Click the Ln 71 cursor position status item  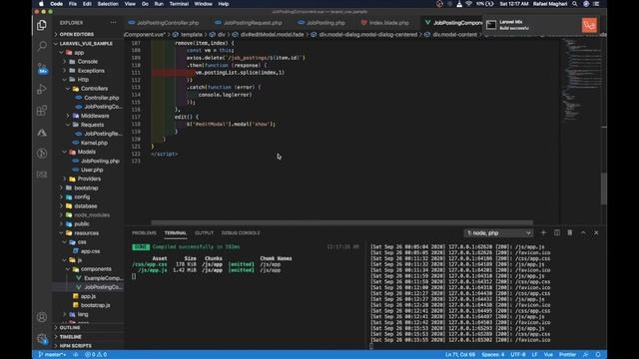tap(460, 355)
